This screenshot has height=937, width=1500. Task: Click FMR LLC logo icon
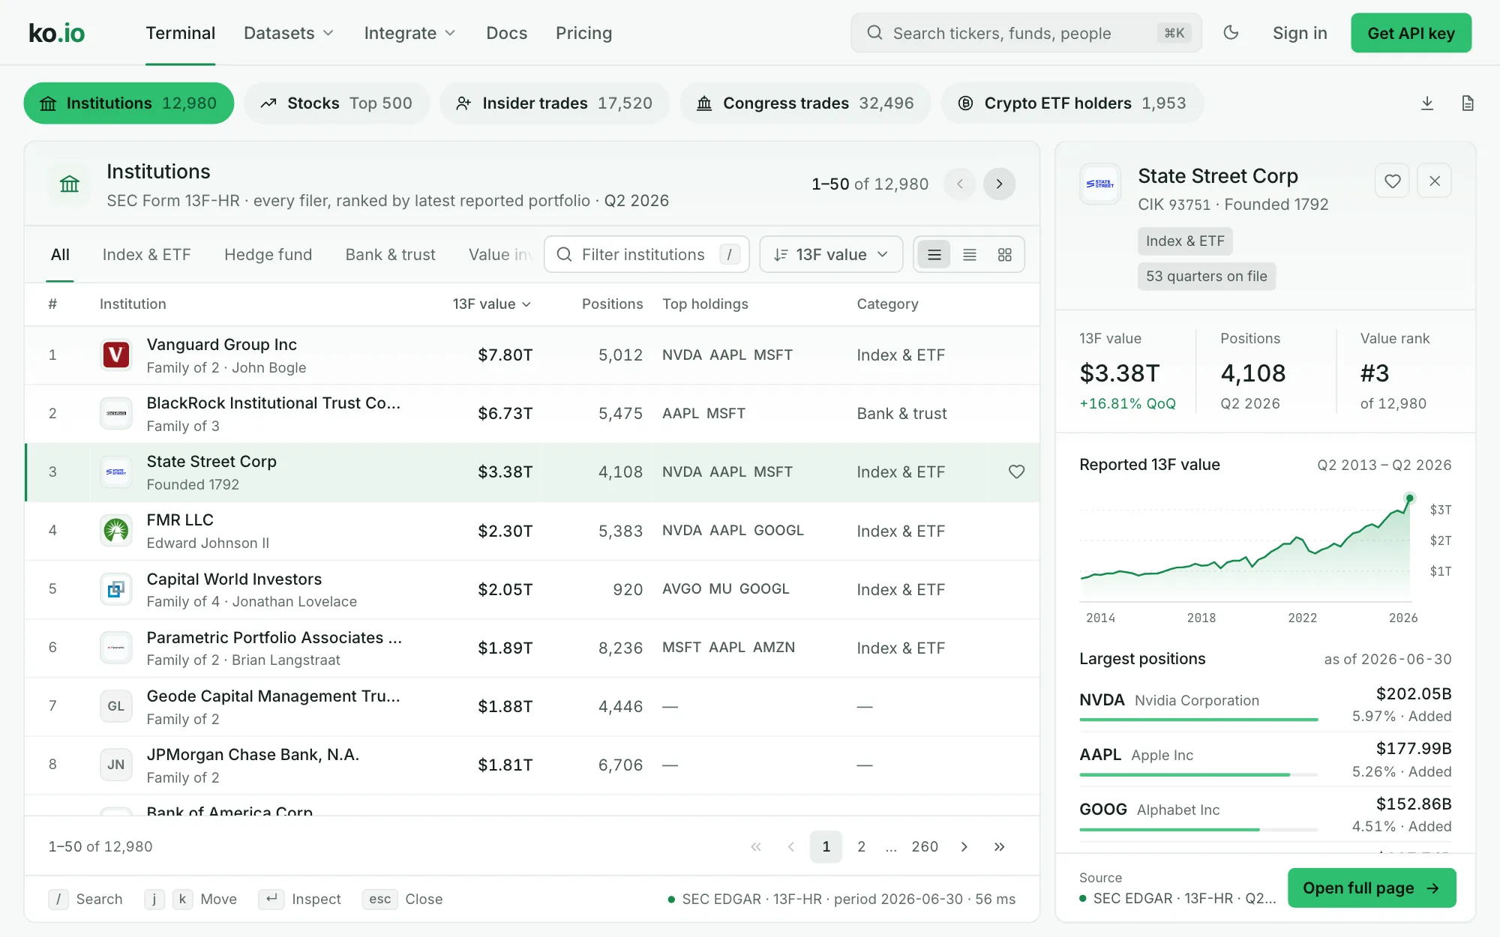tap(115, 531)
